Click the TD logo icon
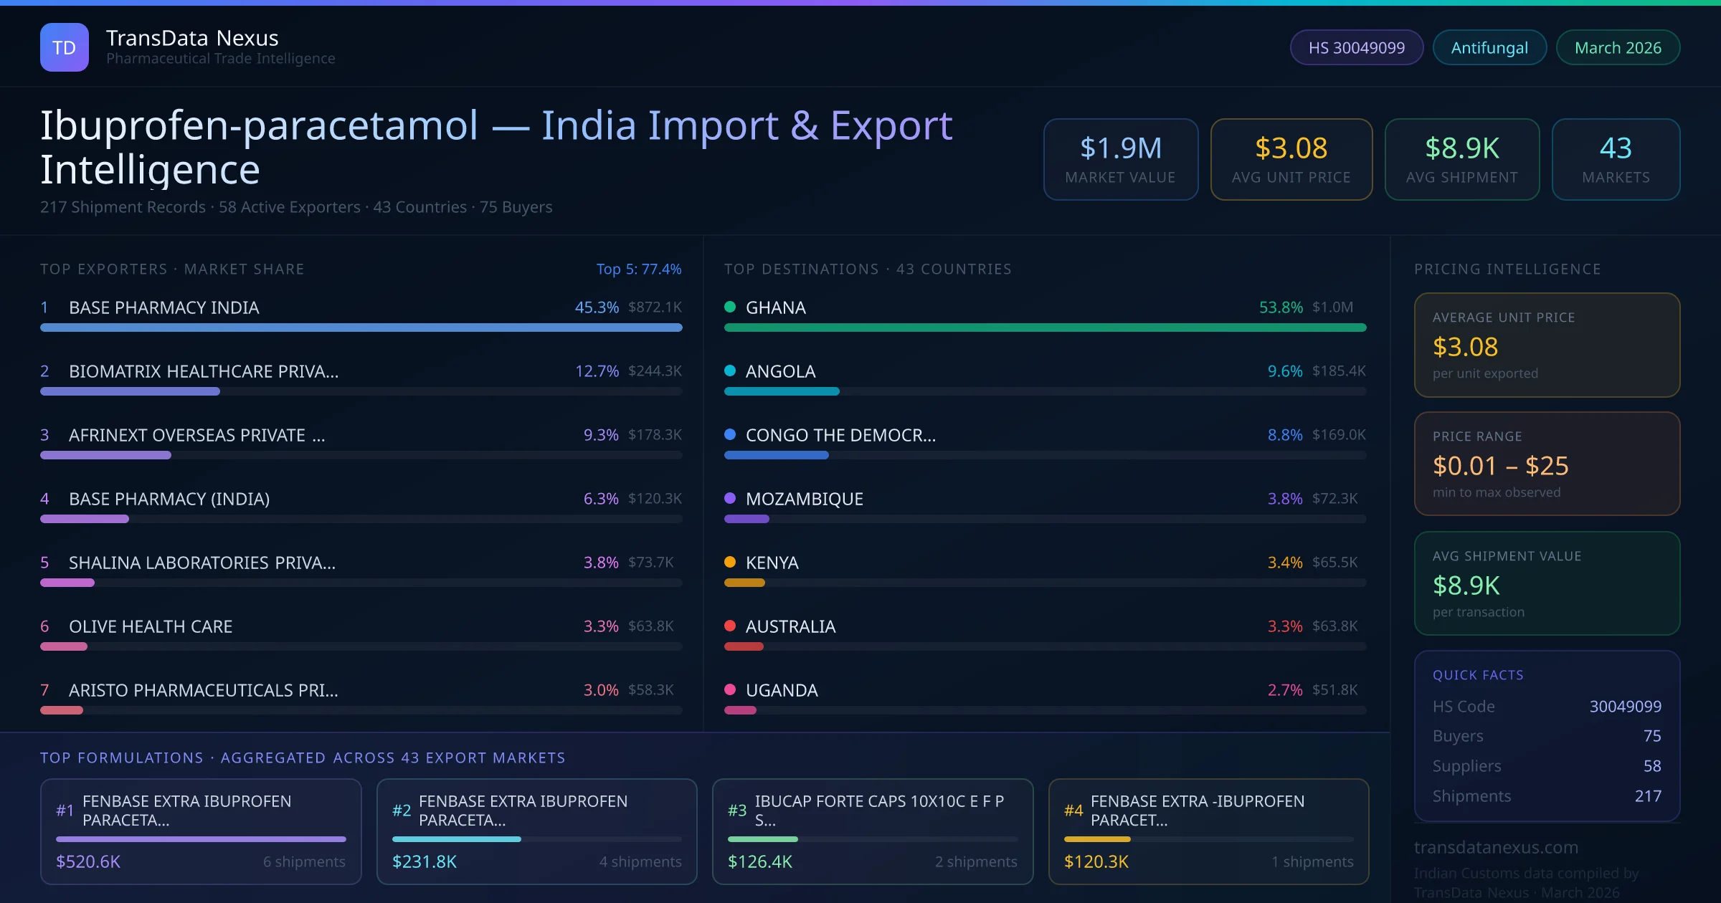Screen dimensions: 1721x903 [x=65, y=47]
